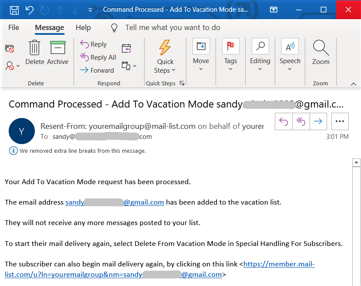Delete this message with trash icon
This screenshot has height=286, width=361.
point(35,53)
